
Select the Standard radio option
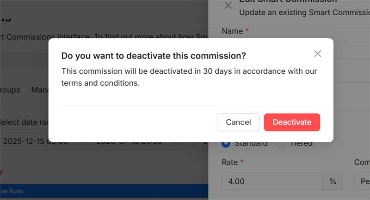[226, 143]
